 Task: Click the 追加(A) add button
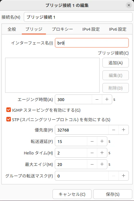(116, 63)
